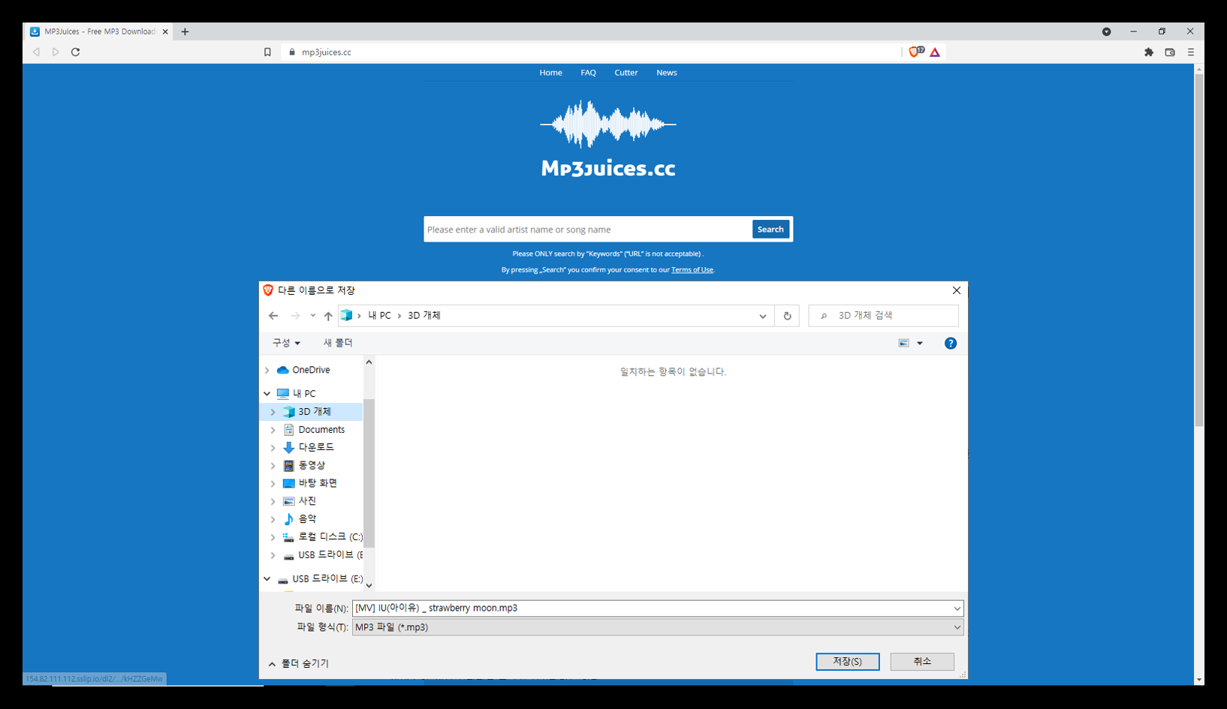
Task: Click the browser address bar URL
Action: [x=326, y=52]
